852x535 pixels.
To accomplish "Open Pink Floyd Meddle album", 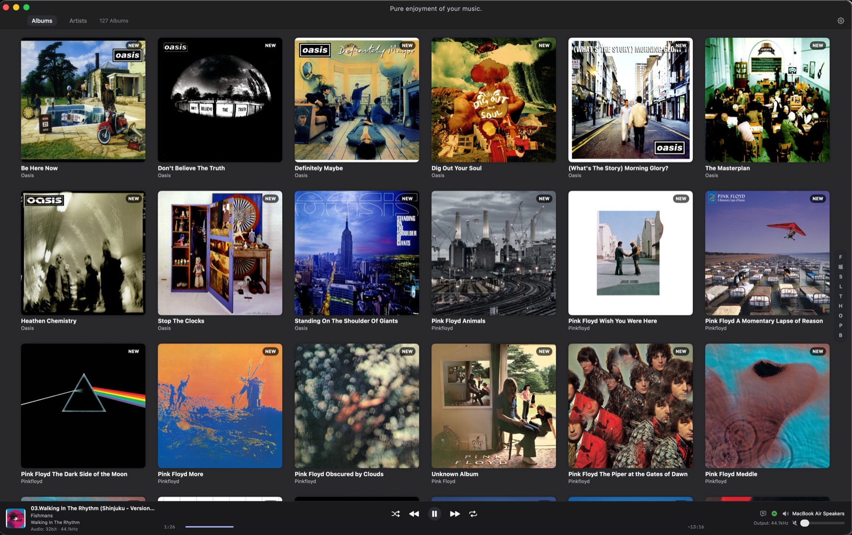I will click(x=767, y=406).
